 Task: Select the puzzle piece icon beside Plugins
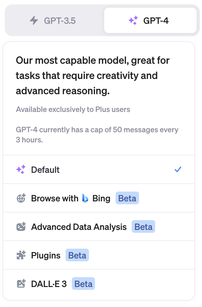tap(21, 255)
